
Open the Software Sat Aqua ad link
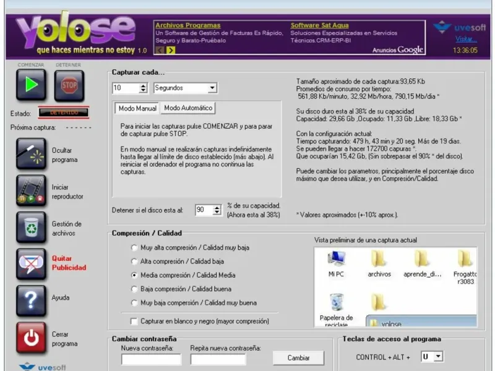[x=319, y=25]
